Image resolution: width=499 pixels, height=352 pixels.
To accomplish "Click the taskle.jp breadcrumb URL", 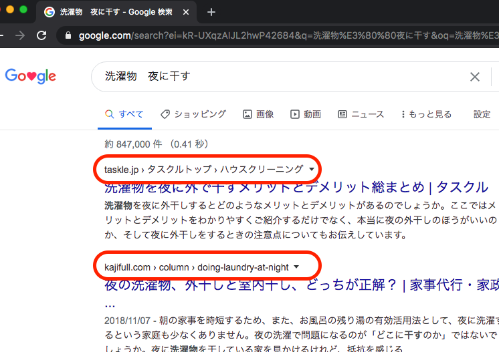I will (x=203, y=170).
